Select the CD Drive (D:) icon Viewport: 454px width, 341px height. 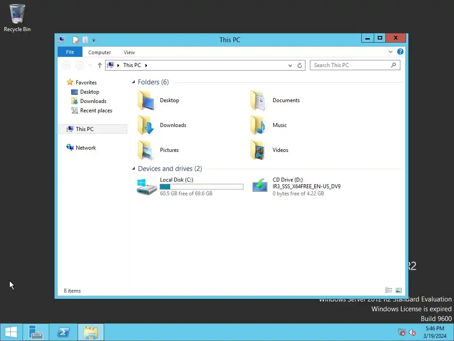click(x=259, y=185)
